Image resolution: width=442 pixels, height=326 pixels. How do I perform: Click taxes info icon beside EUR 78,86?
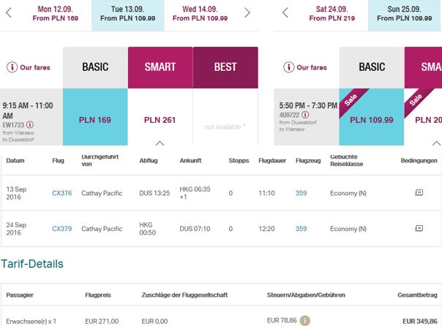tap(304, 320)
